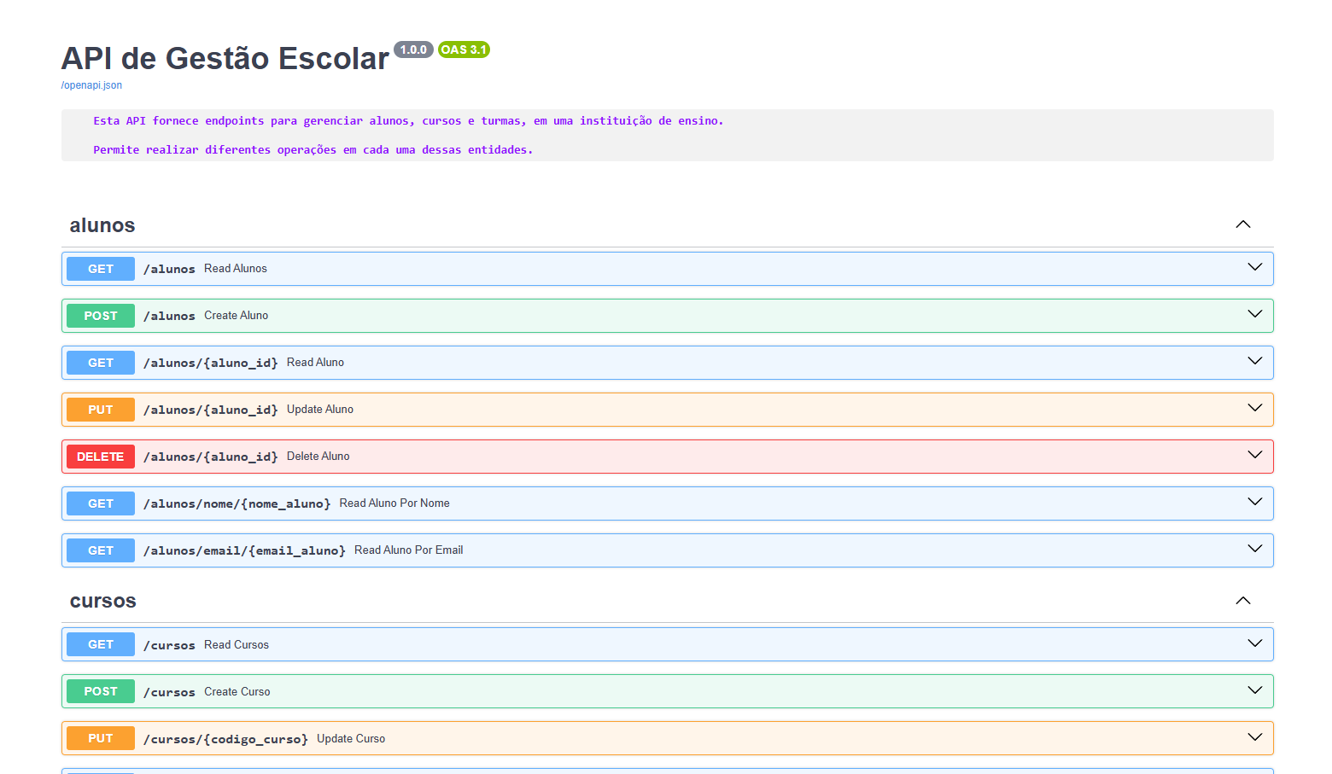Click the PUT badge for Update Curso

[101, 738]
